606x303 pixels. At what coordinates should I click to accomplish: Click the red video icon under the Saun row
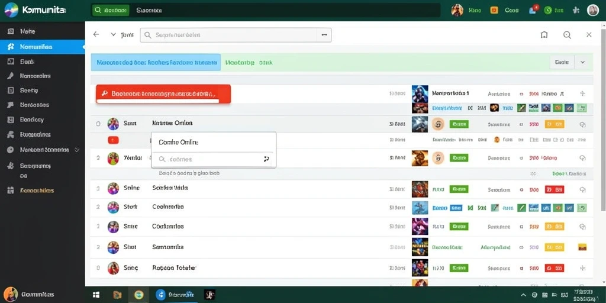coord(113,140)
